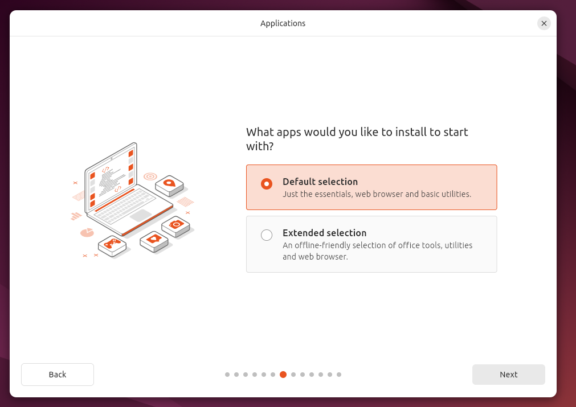
Task: Click the bar chart graphic left of laptop
Action: [76, 216]
